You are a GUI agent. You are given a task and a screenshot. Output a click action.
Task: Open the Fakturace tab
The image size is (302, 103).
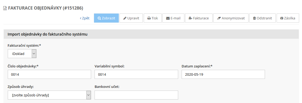click(199, 18)
